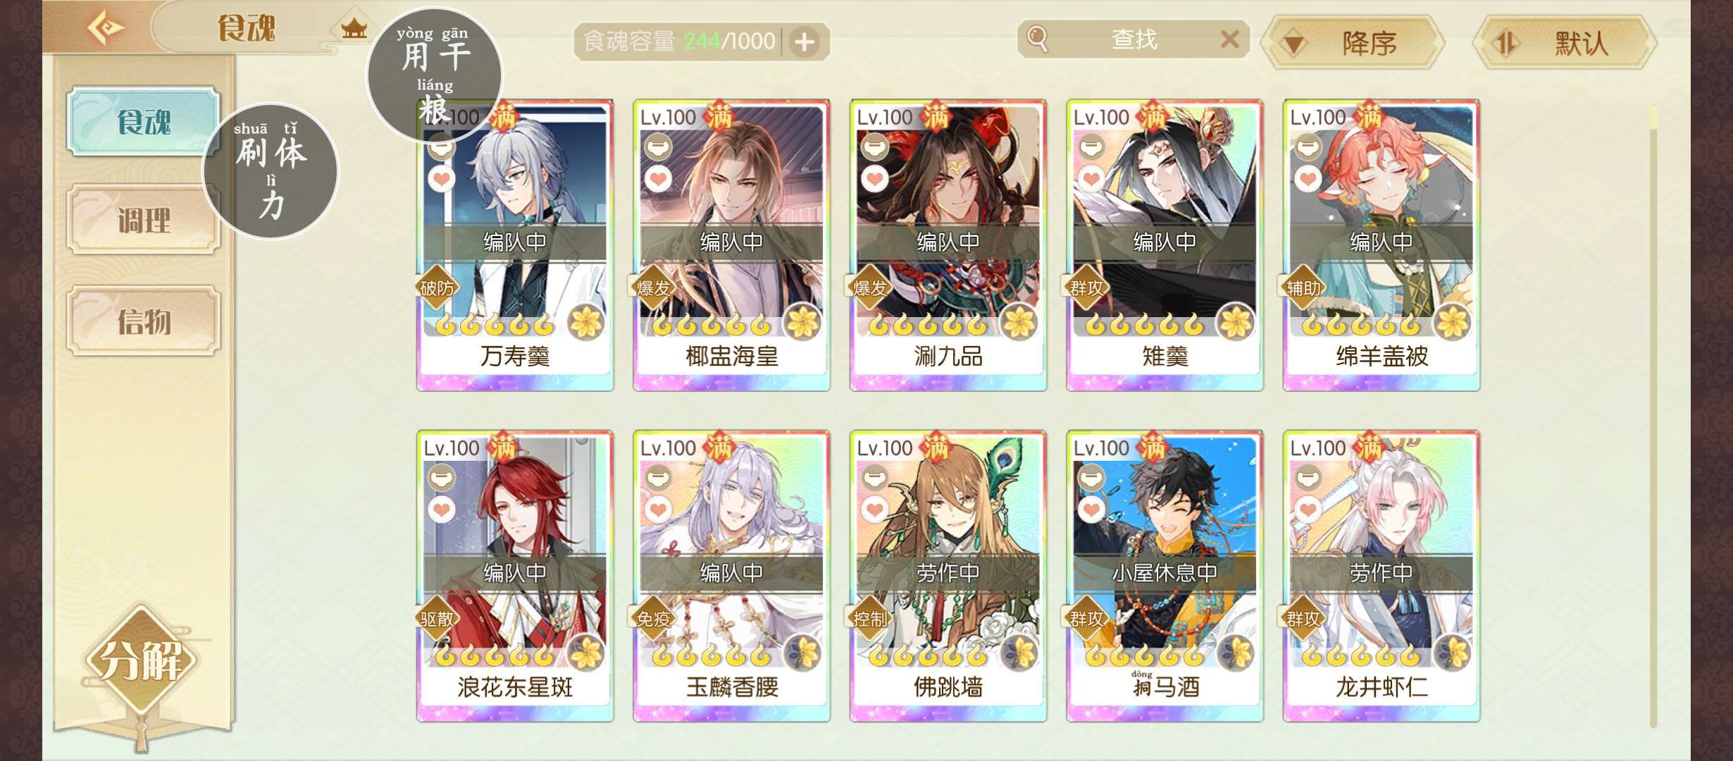Click the 分解 decompose button
1733x761 pixels.
(x=141, y=661)
